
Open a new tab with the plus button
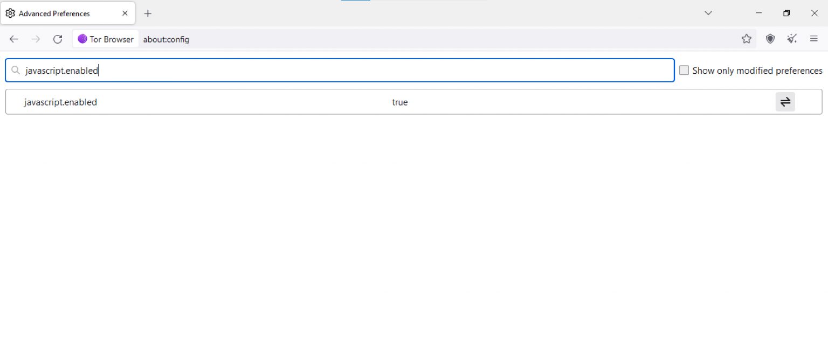[x=148, y=13]
